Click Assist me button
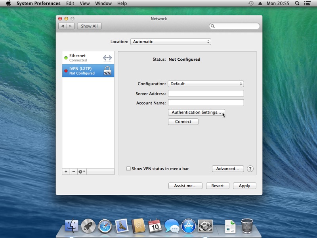 185,186
